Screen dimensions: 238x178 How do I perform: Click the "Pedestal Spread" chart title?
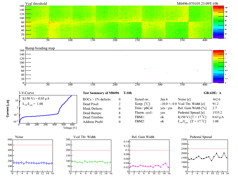click(x=201, y=137)
